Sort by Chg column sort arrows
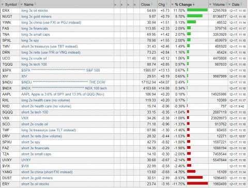 coord(167,4)
